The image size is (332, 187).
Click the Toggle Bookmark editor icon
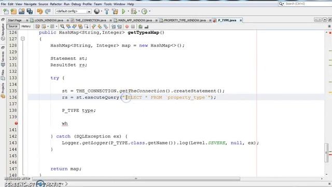click(x=106, y=26)
